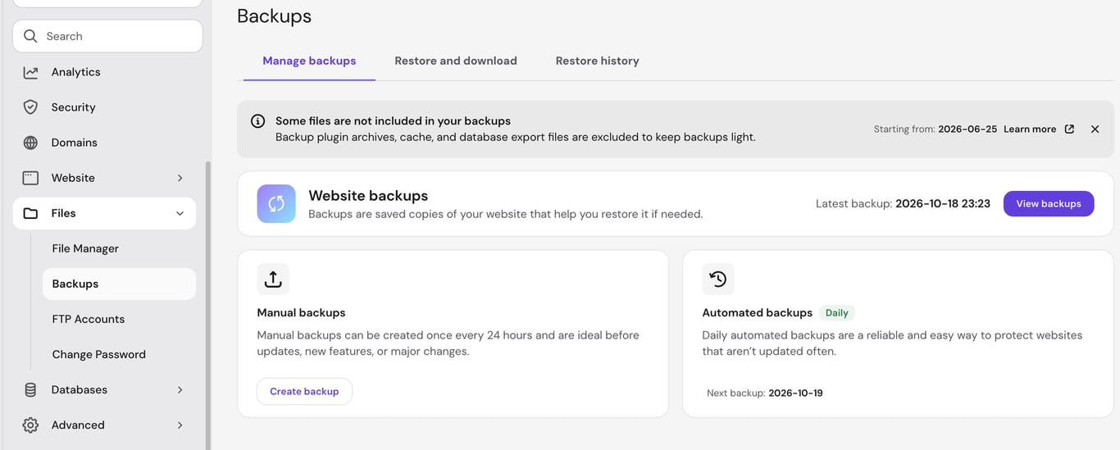Click the Analytics chart icon in sidebar
The width and height of the screenshot is (1120, 450).
click(x=30, y=72)
